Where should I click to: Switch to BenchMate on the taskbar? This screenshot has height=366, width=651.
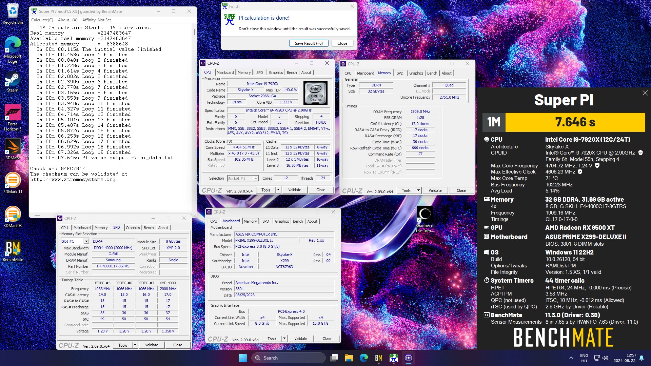pyautogui.click(x=379, y=358)
